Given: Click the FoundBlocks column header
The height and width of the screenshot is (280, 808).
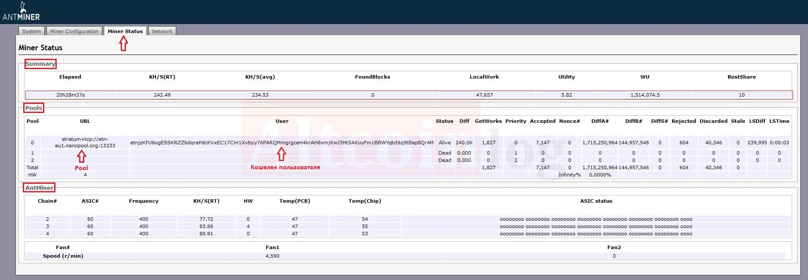Looking at the screenshot, I should tap(373, 77).
